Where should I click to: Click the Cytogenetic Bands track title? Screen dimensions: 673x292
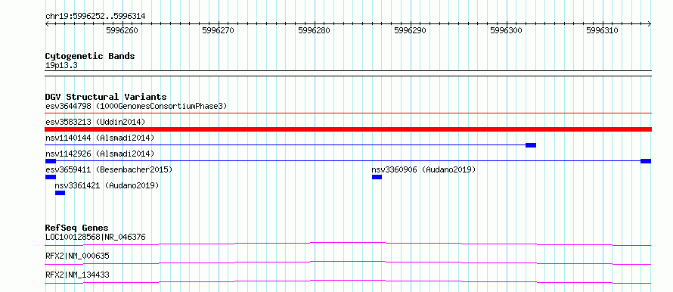[90, 56]
